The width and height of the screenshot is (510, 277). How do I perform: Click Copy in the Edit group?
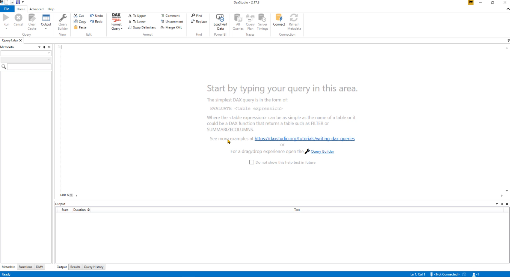click(x=80, y=22)
